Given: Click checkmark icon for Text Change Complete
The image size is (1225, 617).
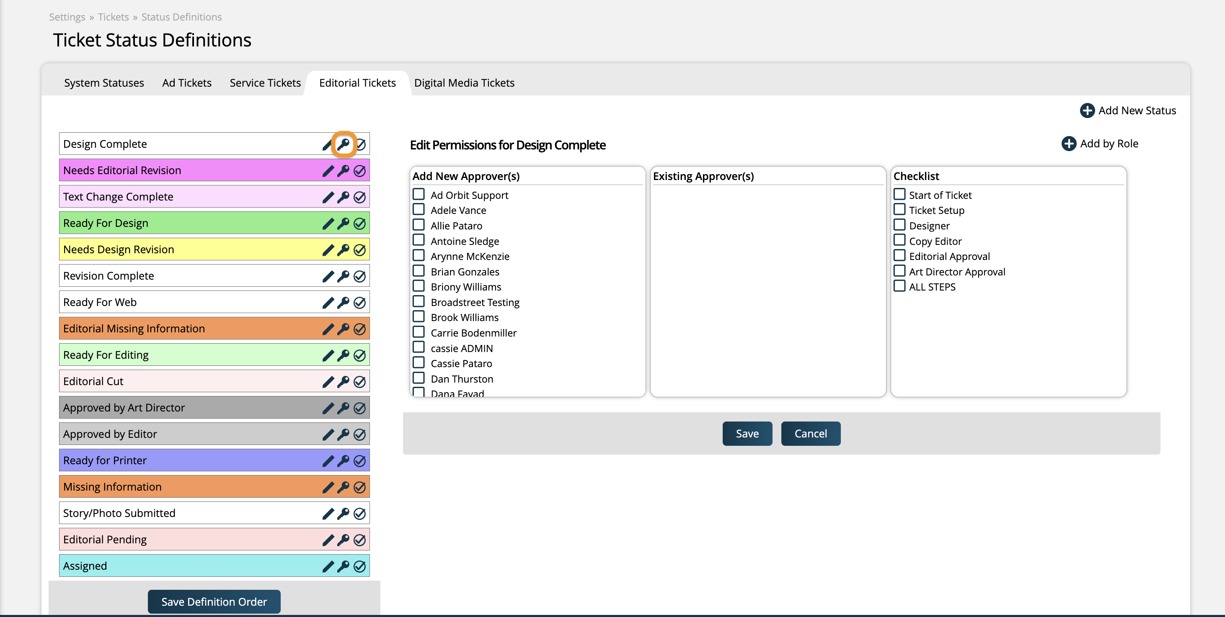Looking at the screenshot, I should 360,197.
